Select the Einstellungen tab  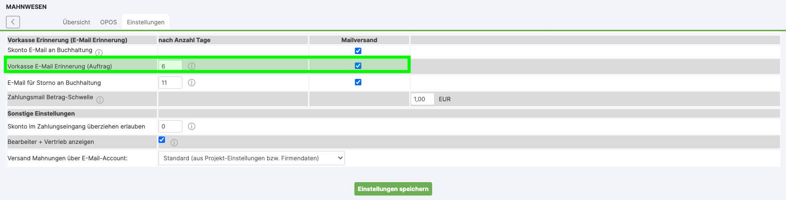(146, 22)
